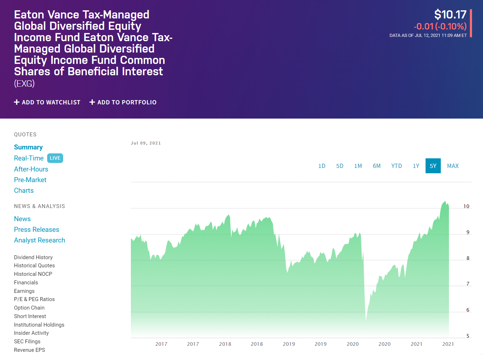The height and width of the screenshot is (355, 483).
Task: Click the $10.17 current price
Action: [450, 15]
